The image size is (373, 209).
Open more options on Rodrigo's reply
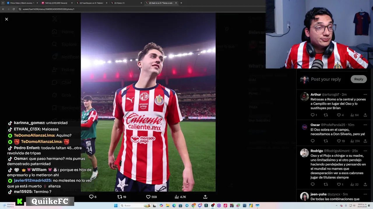tap(365, 151)
